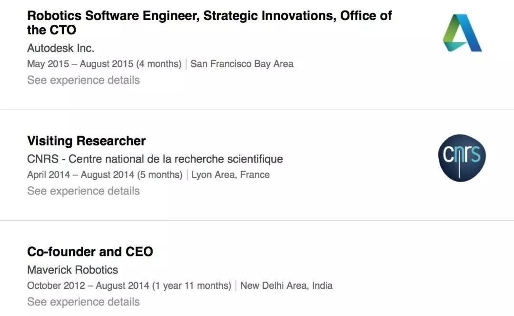Screen dimensions: 514x316
Task: Click the Maverick Robotics company name
Action: [x=72, y=270]
